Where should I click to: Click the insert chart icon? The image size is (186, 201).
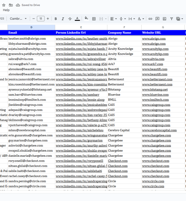[165, 19]
